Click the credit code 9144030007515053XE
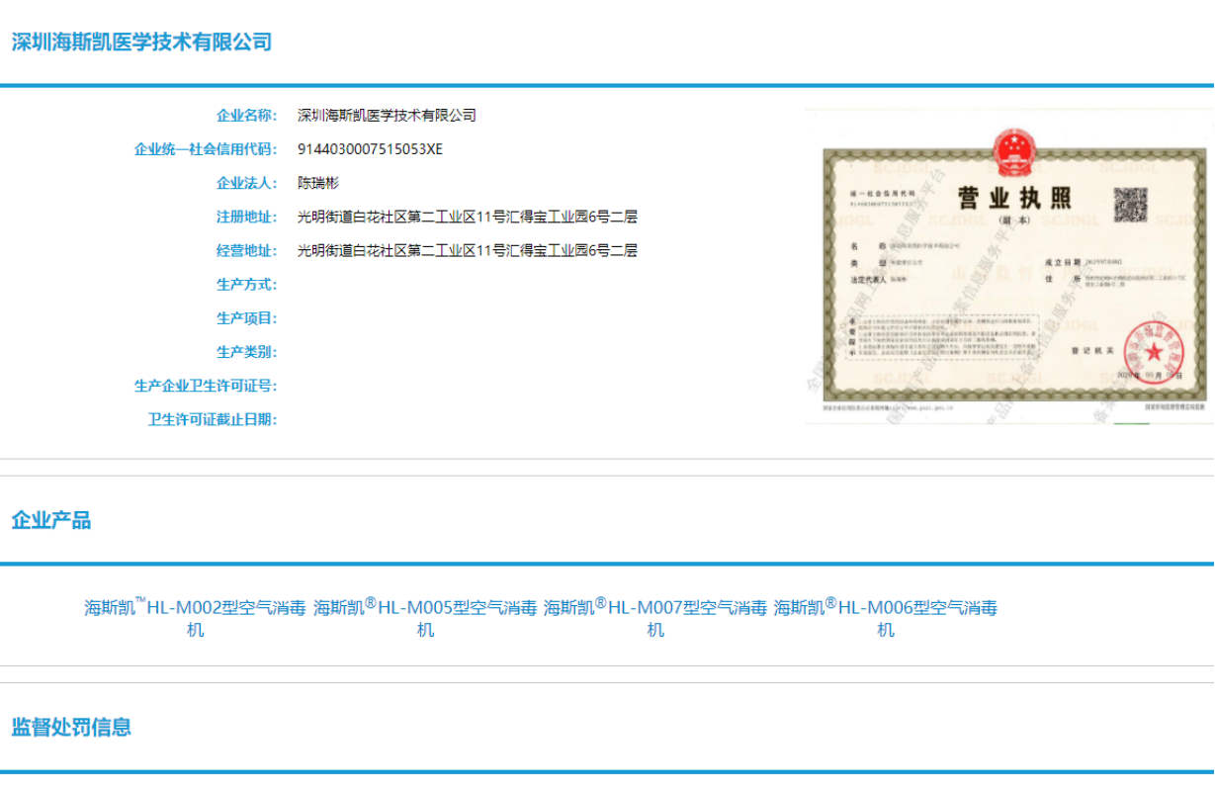The width and height of the screenshot is (1215, 792). pos(371,149)
